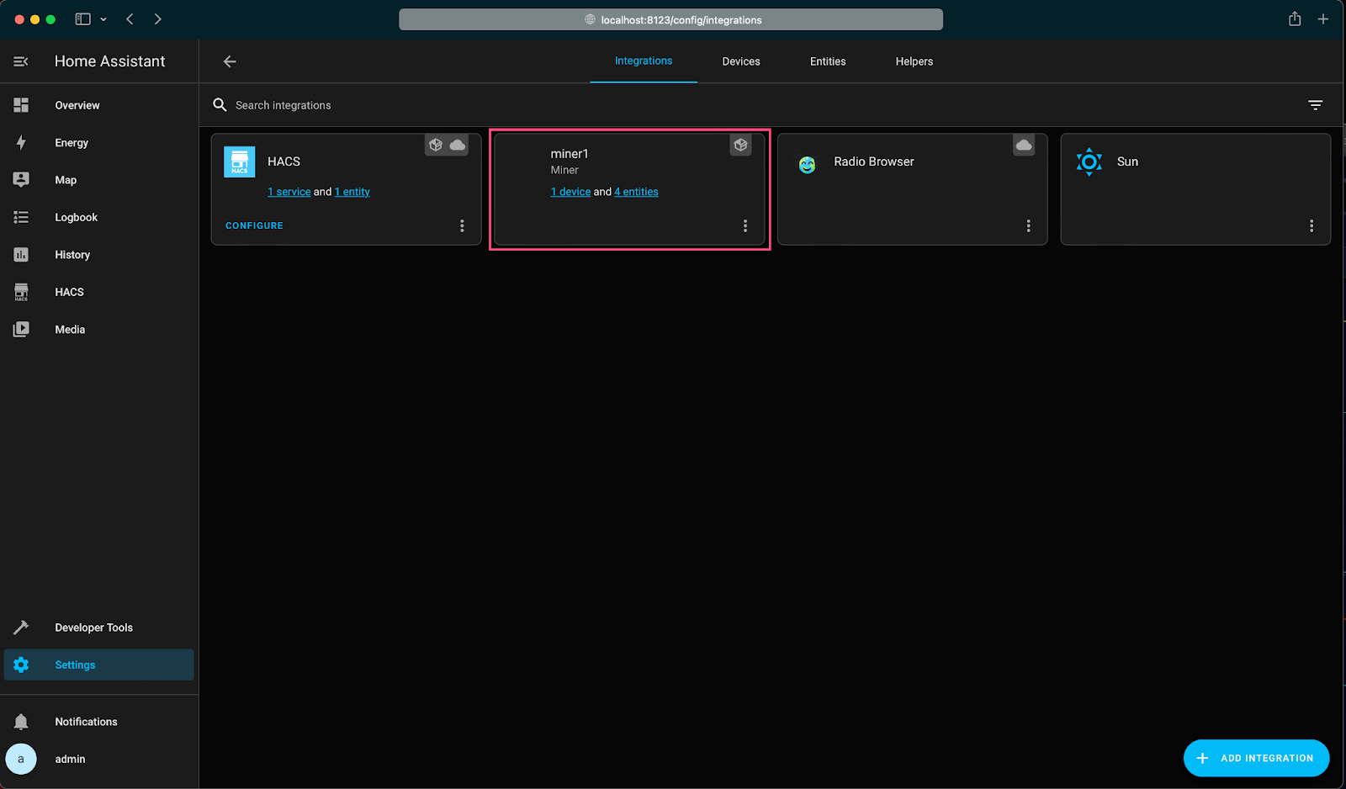
Task: Collapse the Home Assistant sidebar menu icon
Action: [x=21, y=61]
